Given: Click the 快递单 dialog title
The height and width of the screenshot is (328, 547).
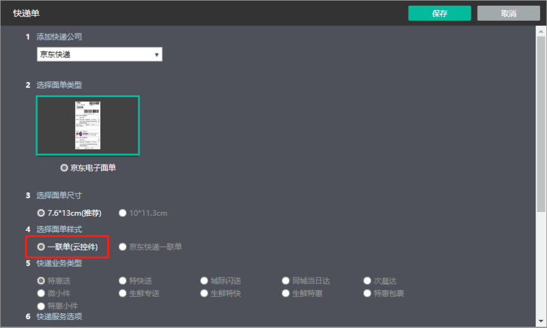Looking at the screenshot, I should pos(26,13).
